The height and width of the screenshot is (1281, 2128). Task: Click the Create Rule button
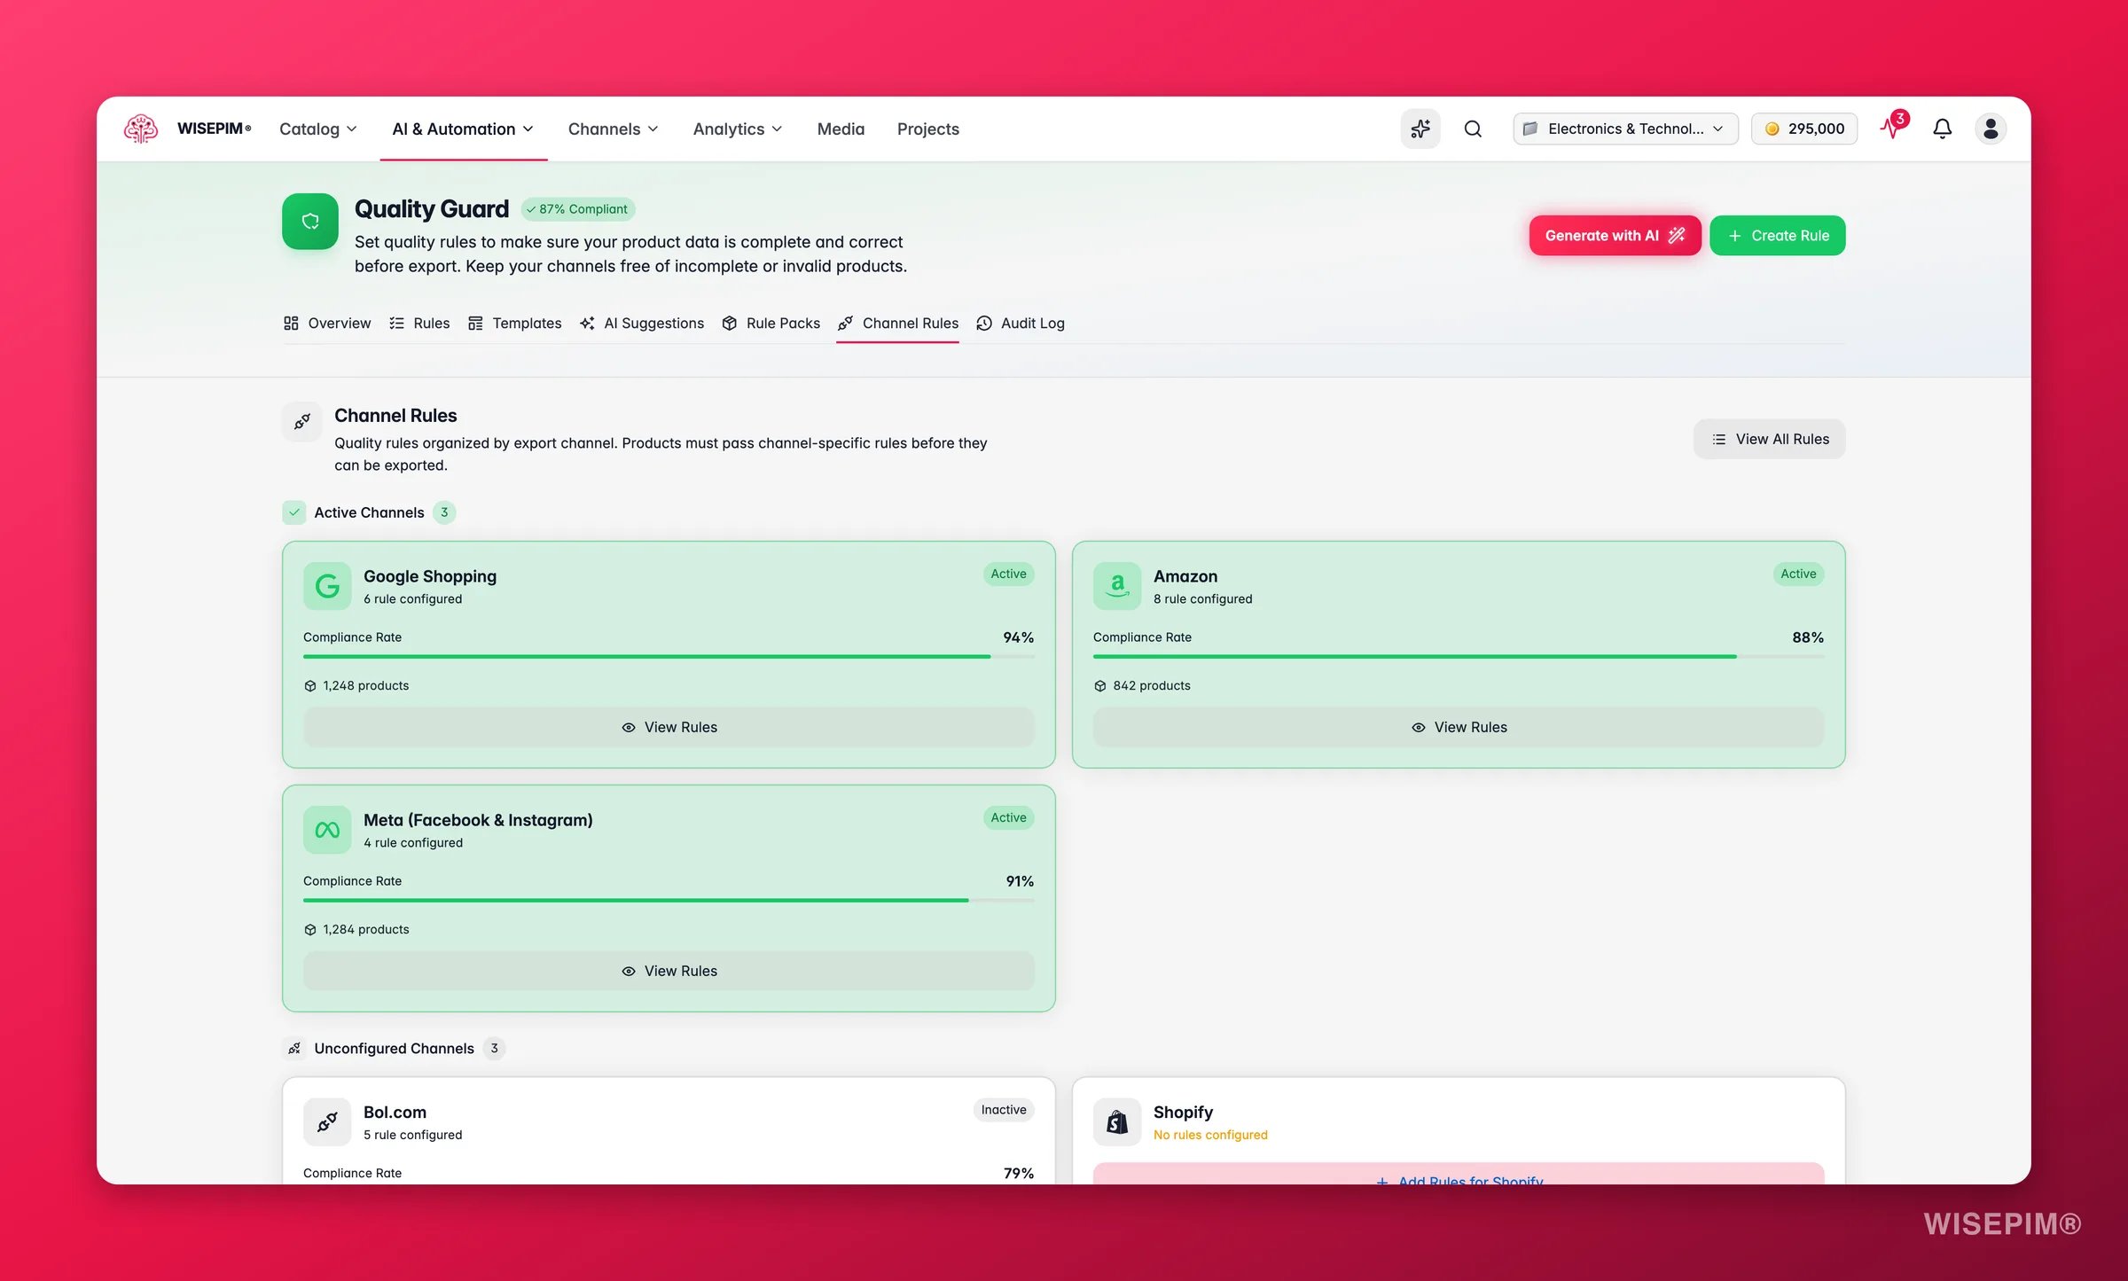(1778, 236)
